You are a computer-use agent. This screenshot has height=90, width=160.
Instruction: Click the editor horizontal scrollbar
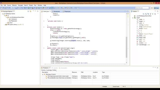tap(85, 64)
